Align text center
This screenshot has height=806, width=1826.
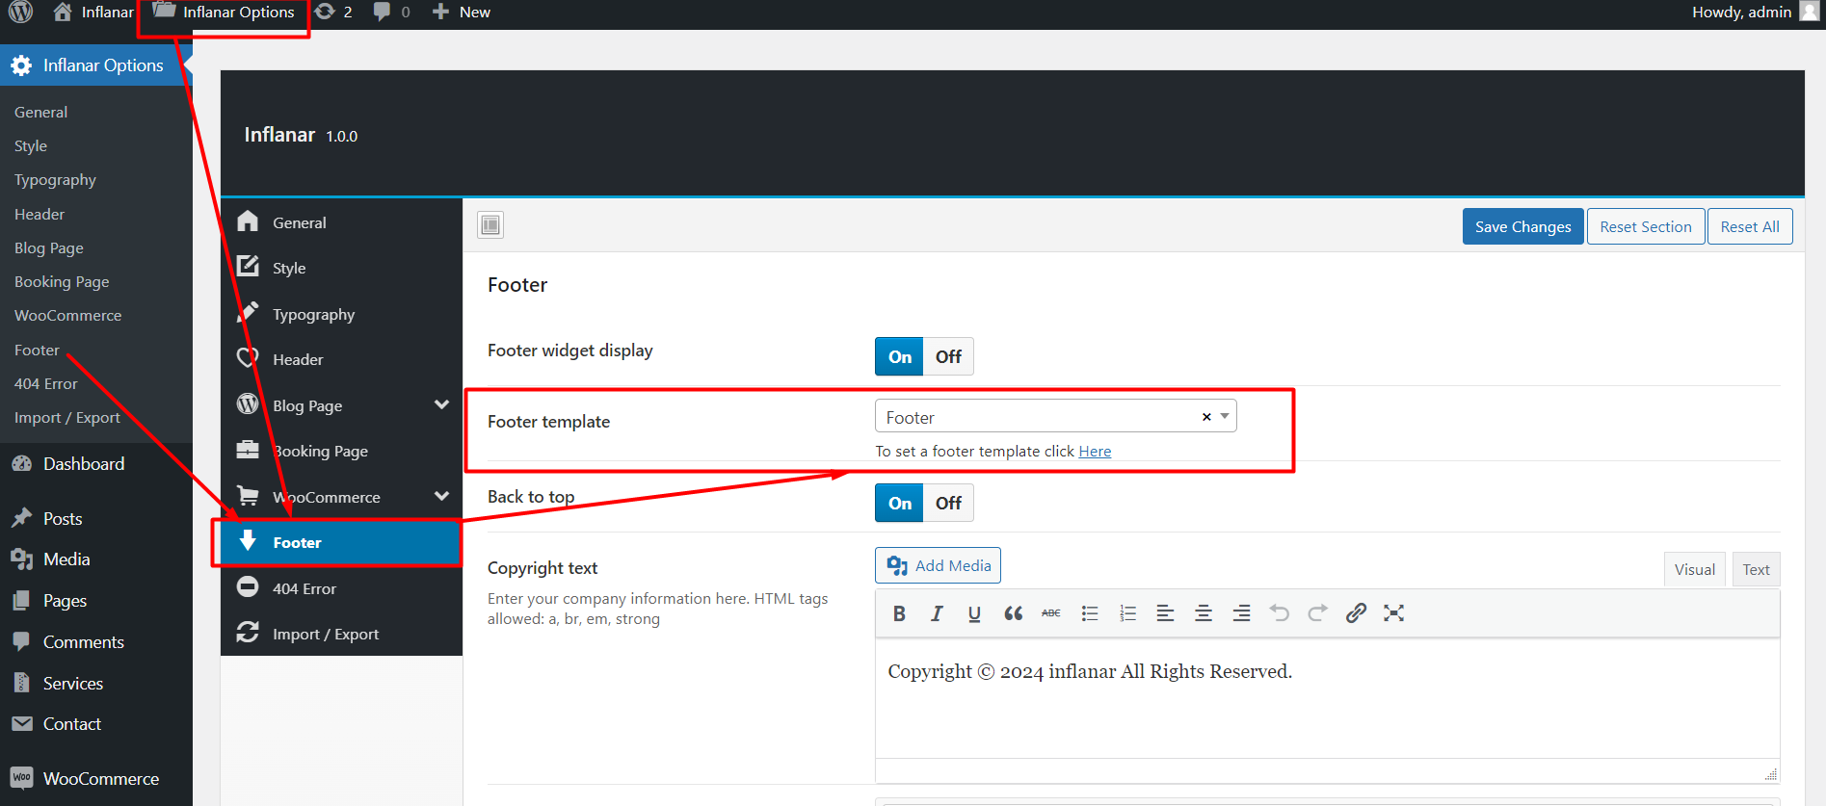(1204, 613)
